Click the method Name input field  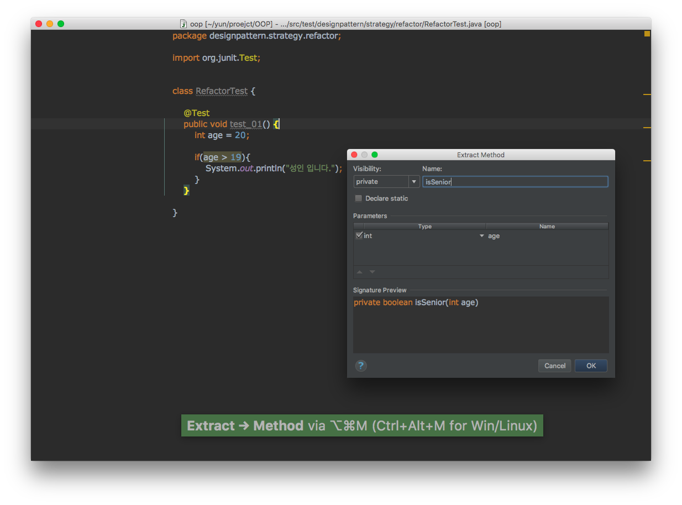(515, 182)
